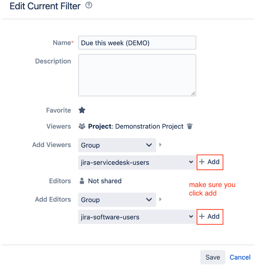Click inside the Description text area

point(137,75)
